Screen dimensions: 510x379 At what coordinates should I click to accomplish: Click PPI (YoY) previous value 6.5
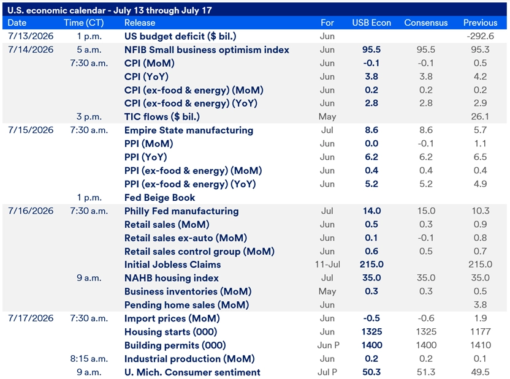point(480,157)
